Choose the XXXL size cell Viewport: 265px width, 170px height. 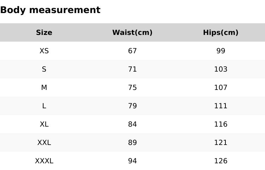(x=44, y=161)
